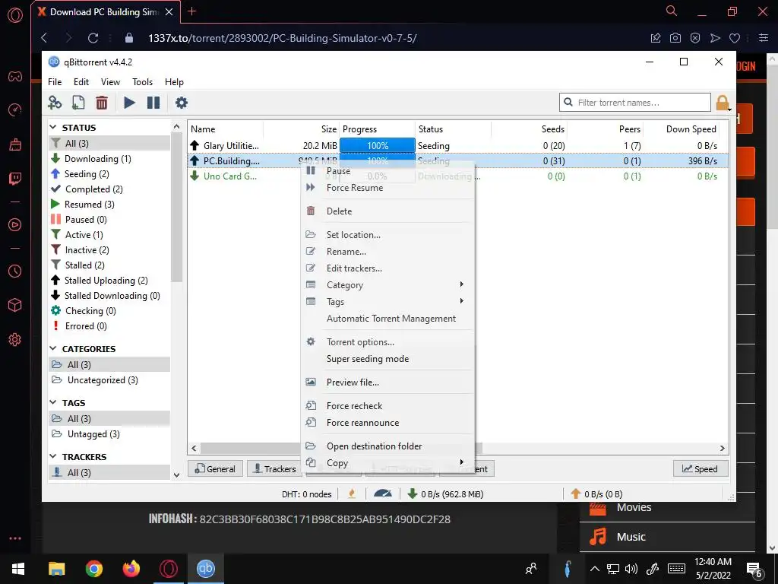Screen dimensions: 778x584
Task: Collapse the STATUS section
Action: coord(54,128)
